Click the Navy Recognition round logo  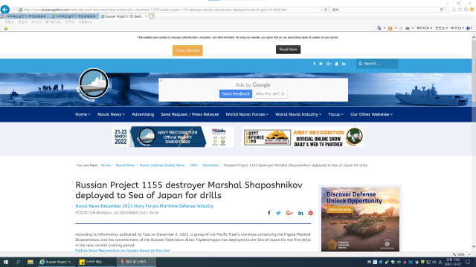click(94, 83)
